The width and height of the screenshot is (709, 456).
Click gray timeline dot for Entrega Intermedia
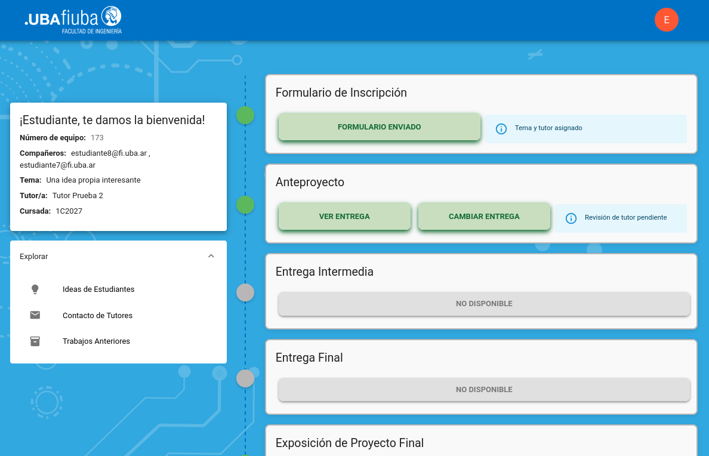245,292
